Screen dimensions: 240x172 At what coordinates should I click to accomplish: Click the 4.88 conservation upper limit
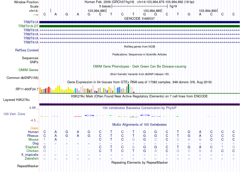(x=32, y=108)
